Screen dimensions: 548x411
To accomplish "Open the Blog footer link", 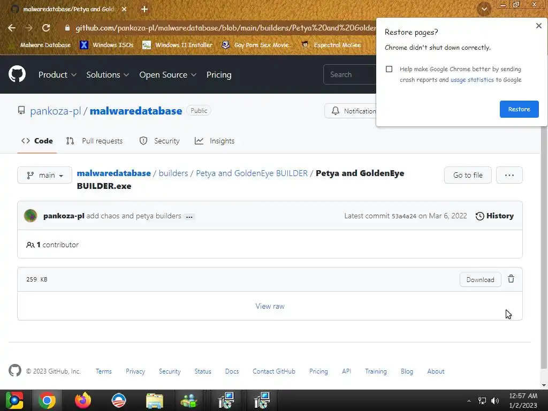I will click(x=407, y=371).
